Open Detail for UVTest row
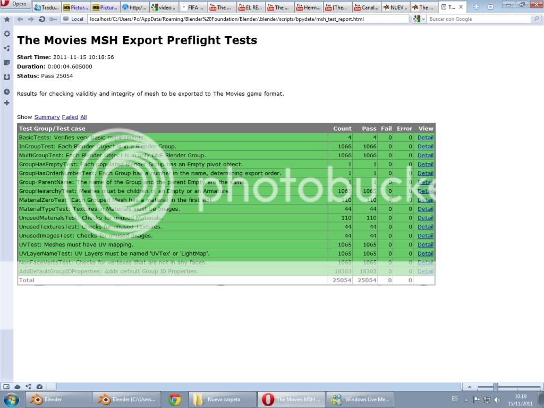The image size is (544, 408). pyautogui.click(x=426, y=245)
